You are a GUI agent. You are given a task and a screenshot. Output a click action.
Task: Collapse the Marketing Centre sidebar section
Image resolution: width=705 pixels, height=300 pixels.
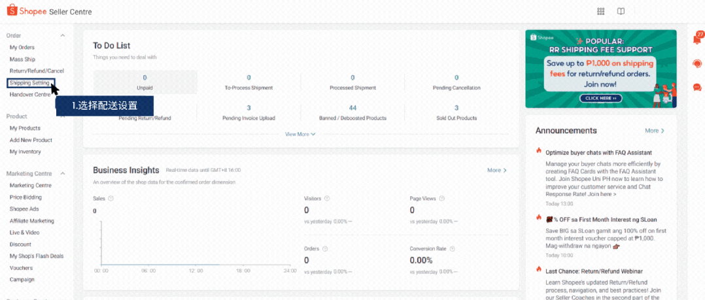(x=63, y=173)
